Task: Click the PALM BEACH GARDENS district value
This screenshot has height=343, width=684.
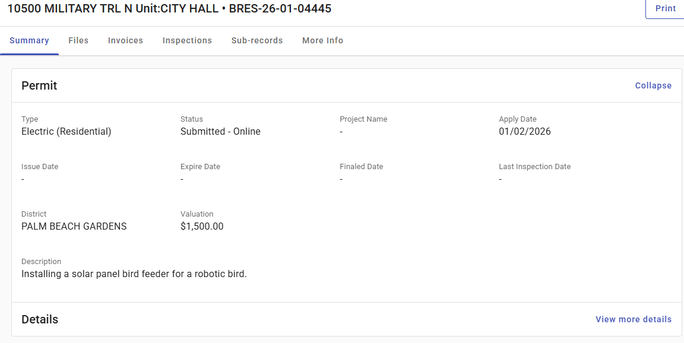Action: tap(74, 227)
